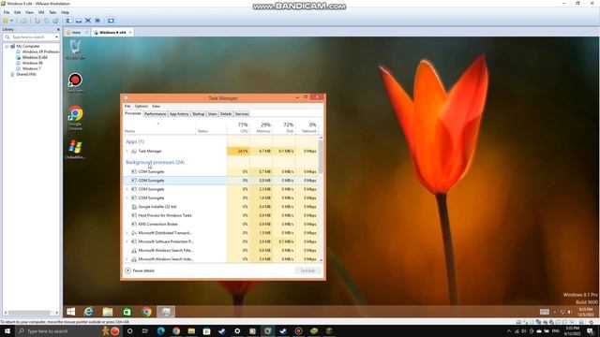Open Task Manager's View menu
Screen dimensions: 600x337
(x=157, y=106)
